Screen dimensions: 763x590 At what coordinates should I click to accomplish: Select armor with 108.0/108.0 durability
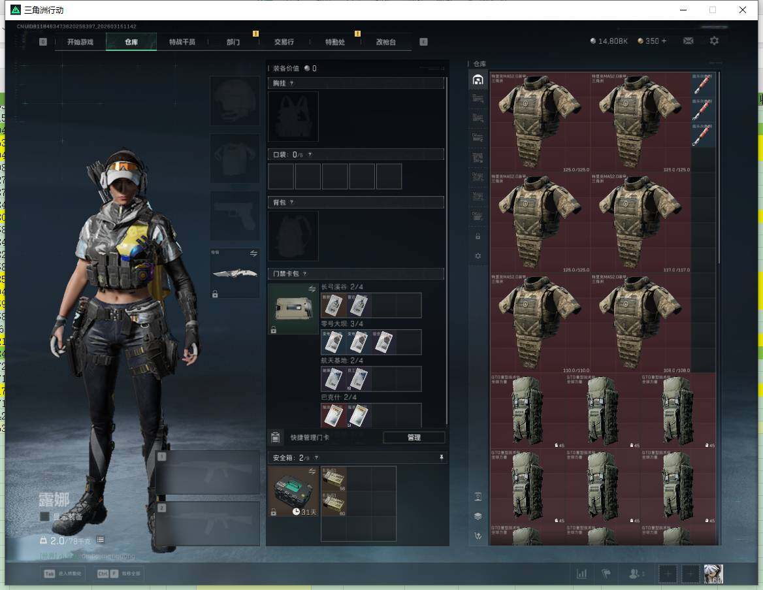(x=640, y=323)
